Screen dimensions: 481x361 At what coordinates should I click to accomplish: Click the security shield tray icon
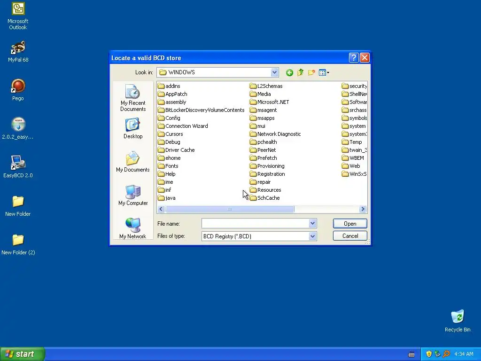coord(429,354)
